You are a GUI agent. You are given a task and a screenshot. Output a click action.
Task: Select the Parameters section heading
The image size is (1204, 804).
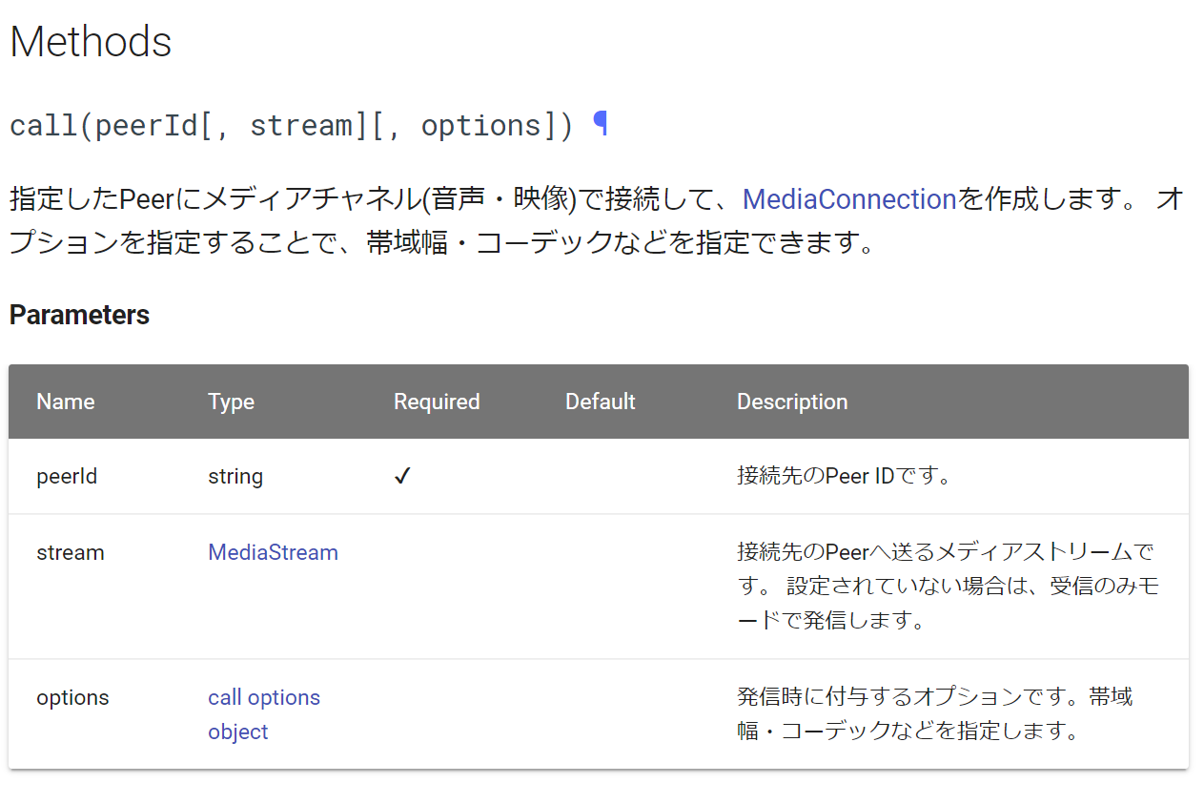coord(78,315)
